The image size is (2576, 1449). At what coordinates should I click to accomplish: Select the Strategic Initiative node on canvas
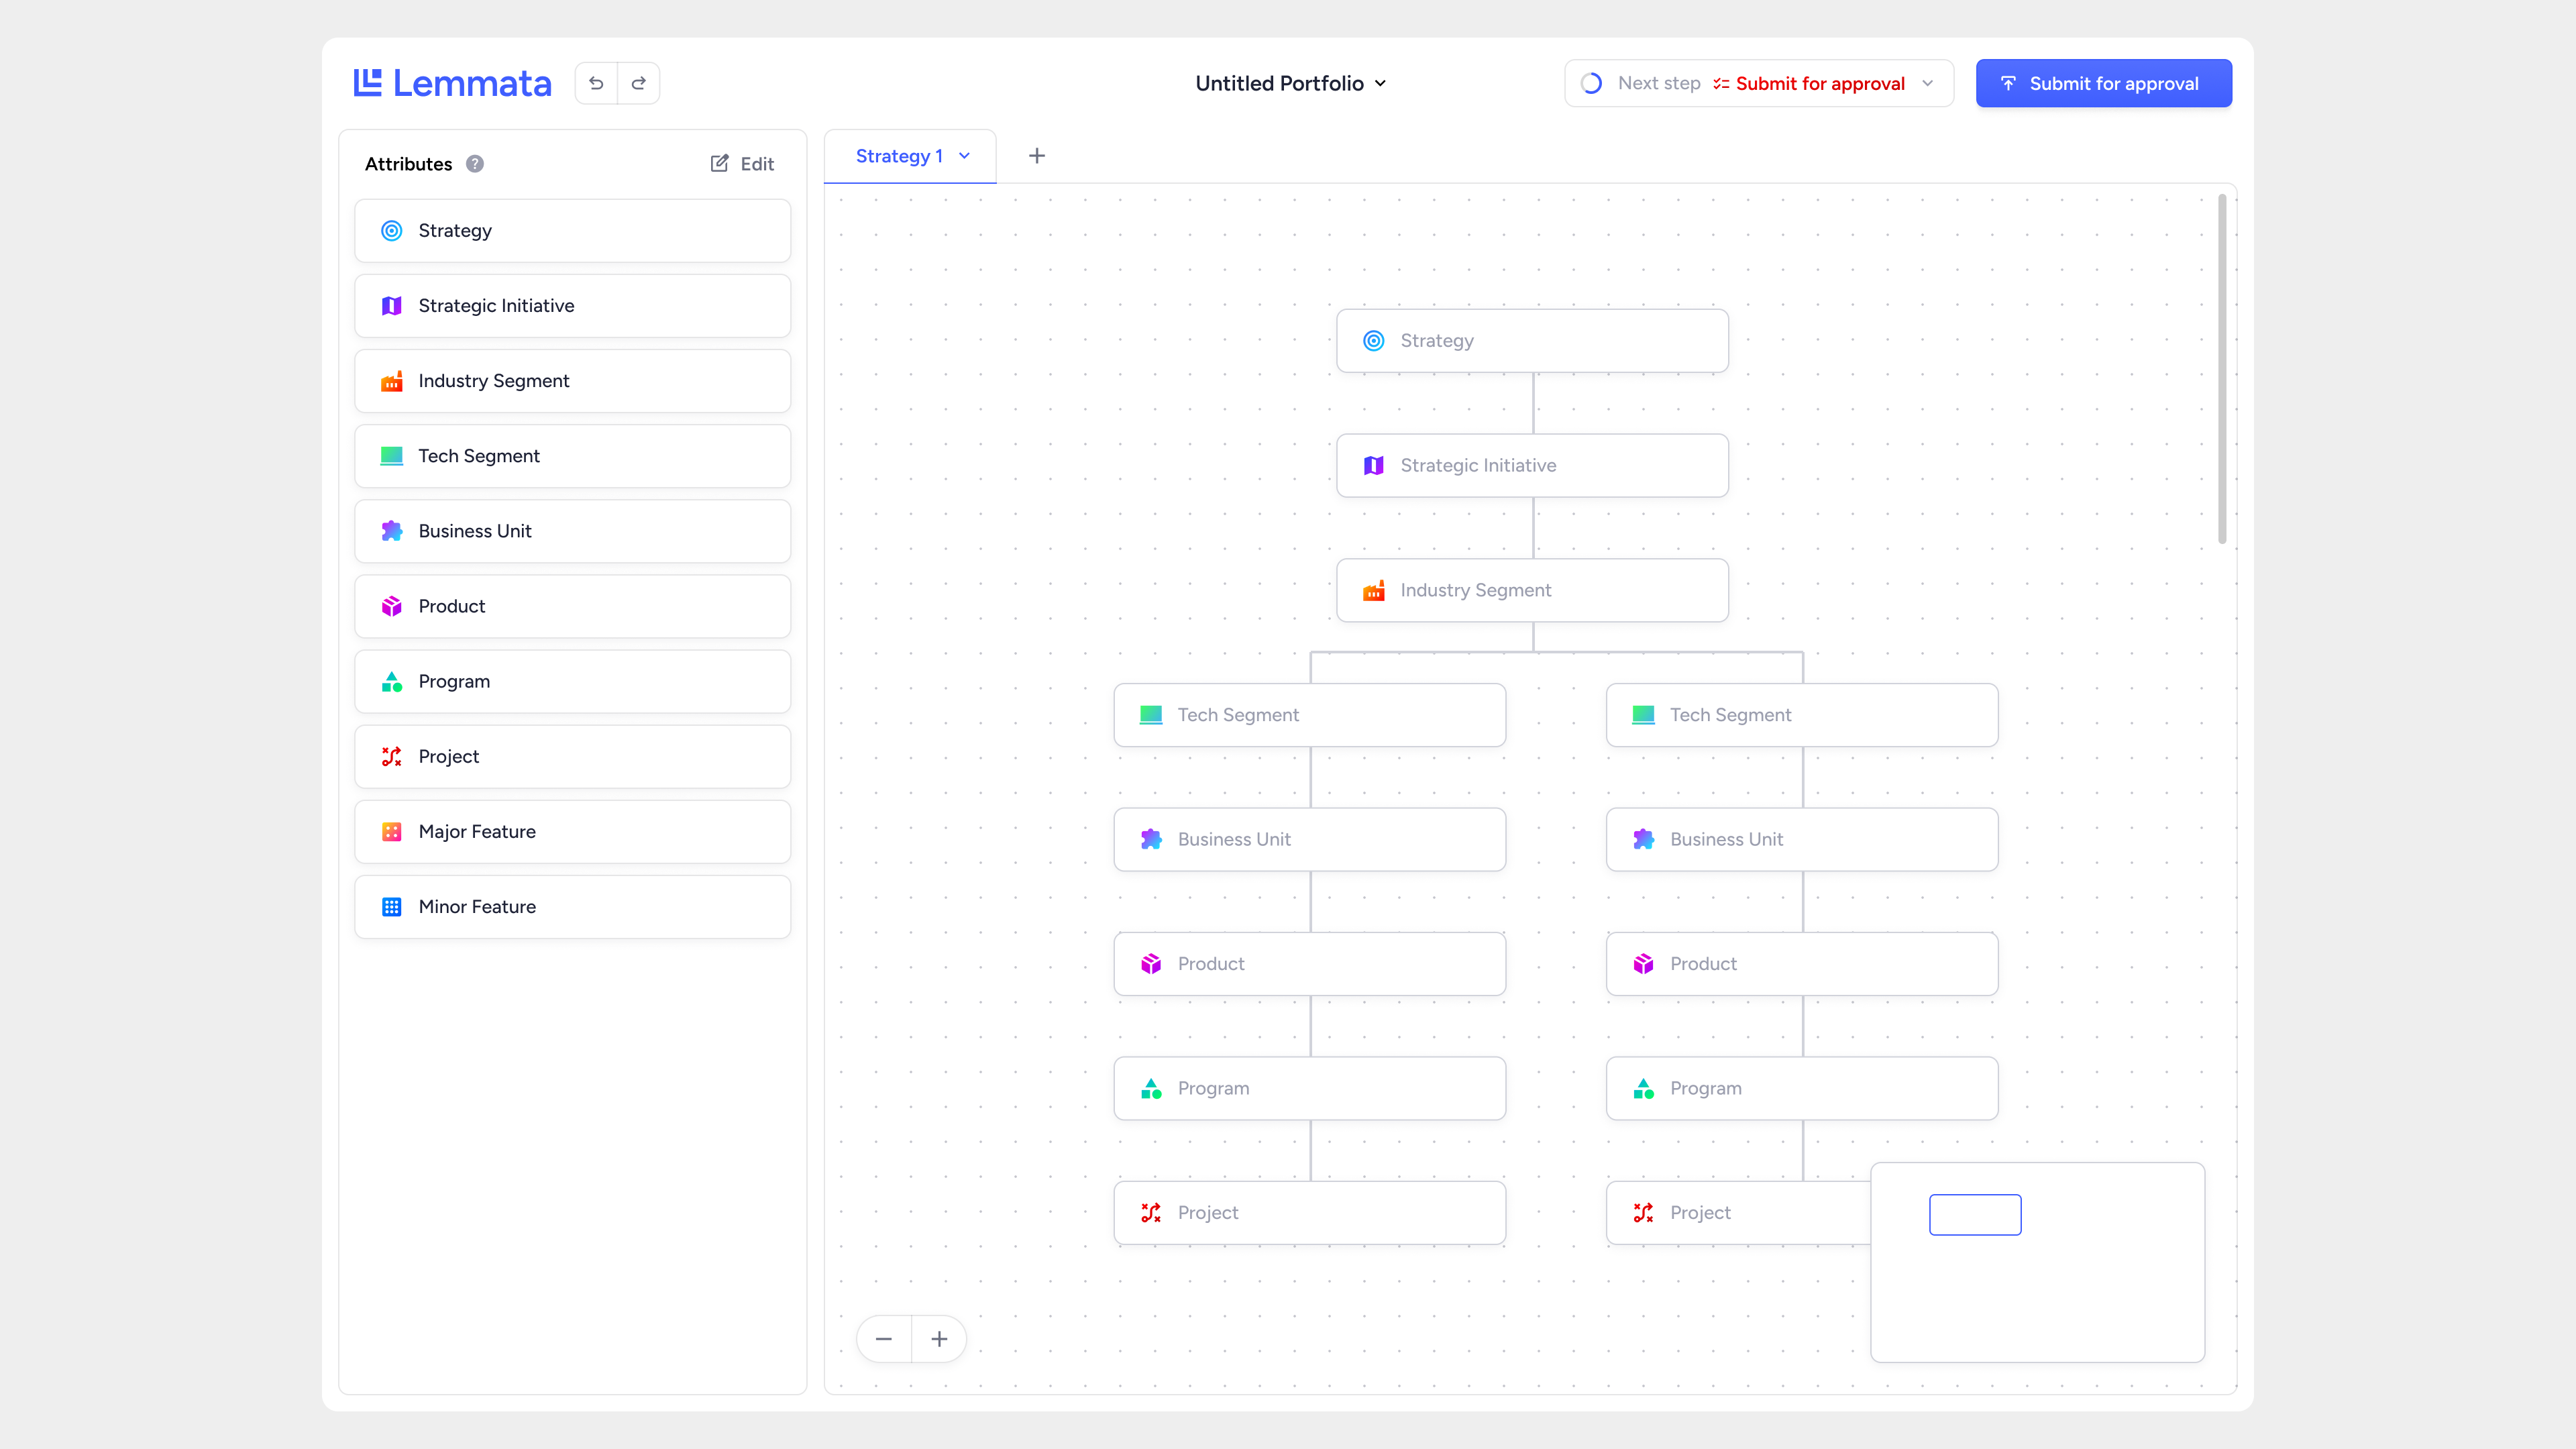1532,465
